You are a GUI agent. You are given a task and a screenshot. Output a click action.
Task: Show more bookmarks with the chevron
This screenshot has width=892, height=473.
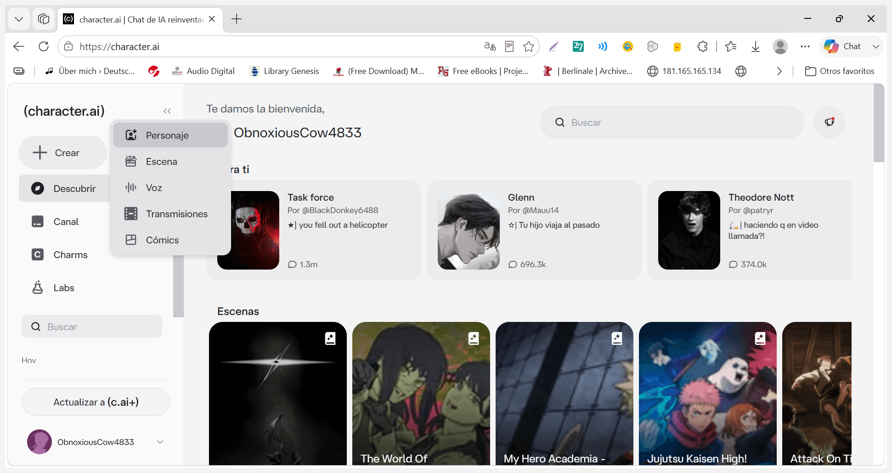pyautogui.click(x=779, y=71)
